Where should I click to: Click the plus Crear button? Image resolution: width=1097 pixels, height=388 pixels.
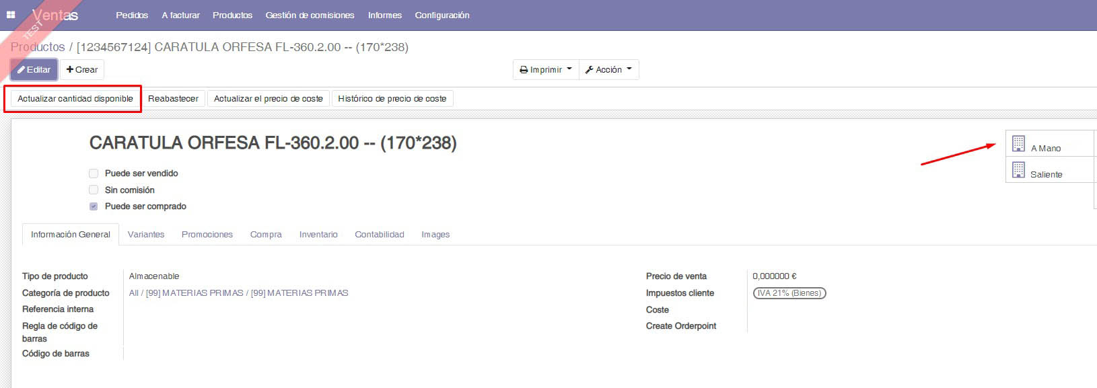pos(82,70)
